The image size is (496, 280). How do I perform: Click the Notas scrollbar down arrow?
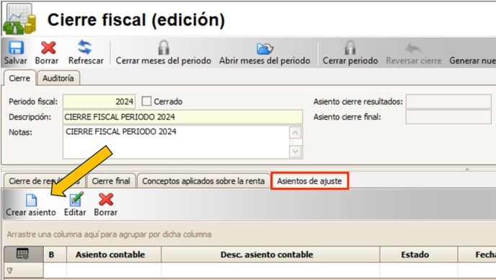[x=295, y=151]
